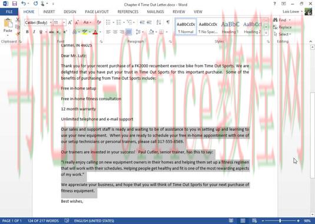Click the zoom slider in status bar
The width and height of the screenshot is (315, 224).
point(280,221)
